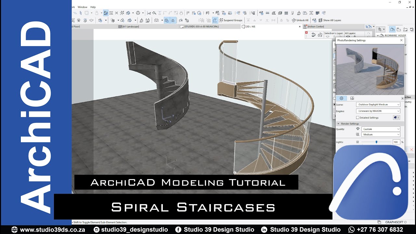
Task: Click the Suspend Groups button
Action: coord(230,20)
